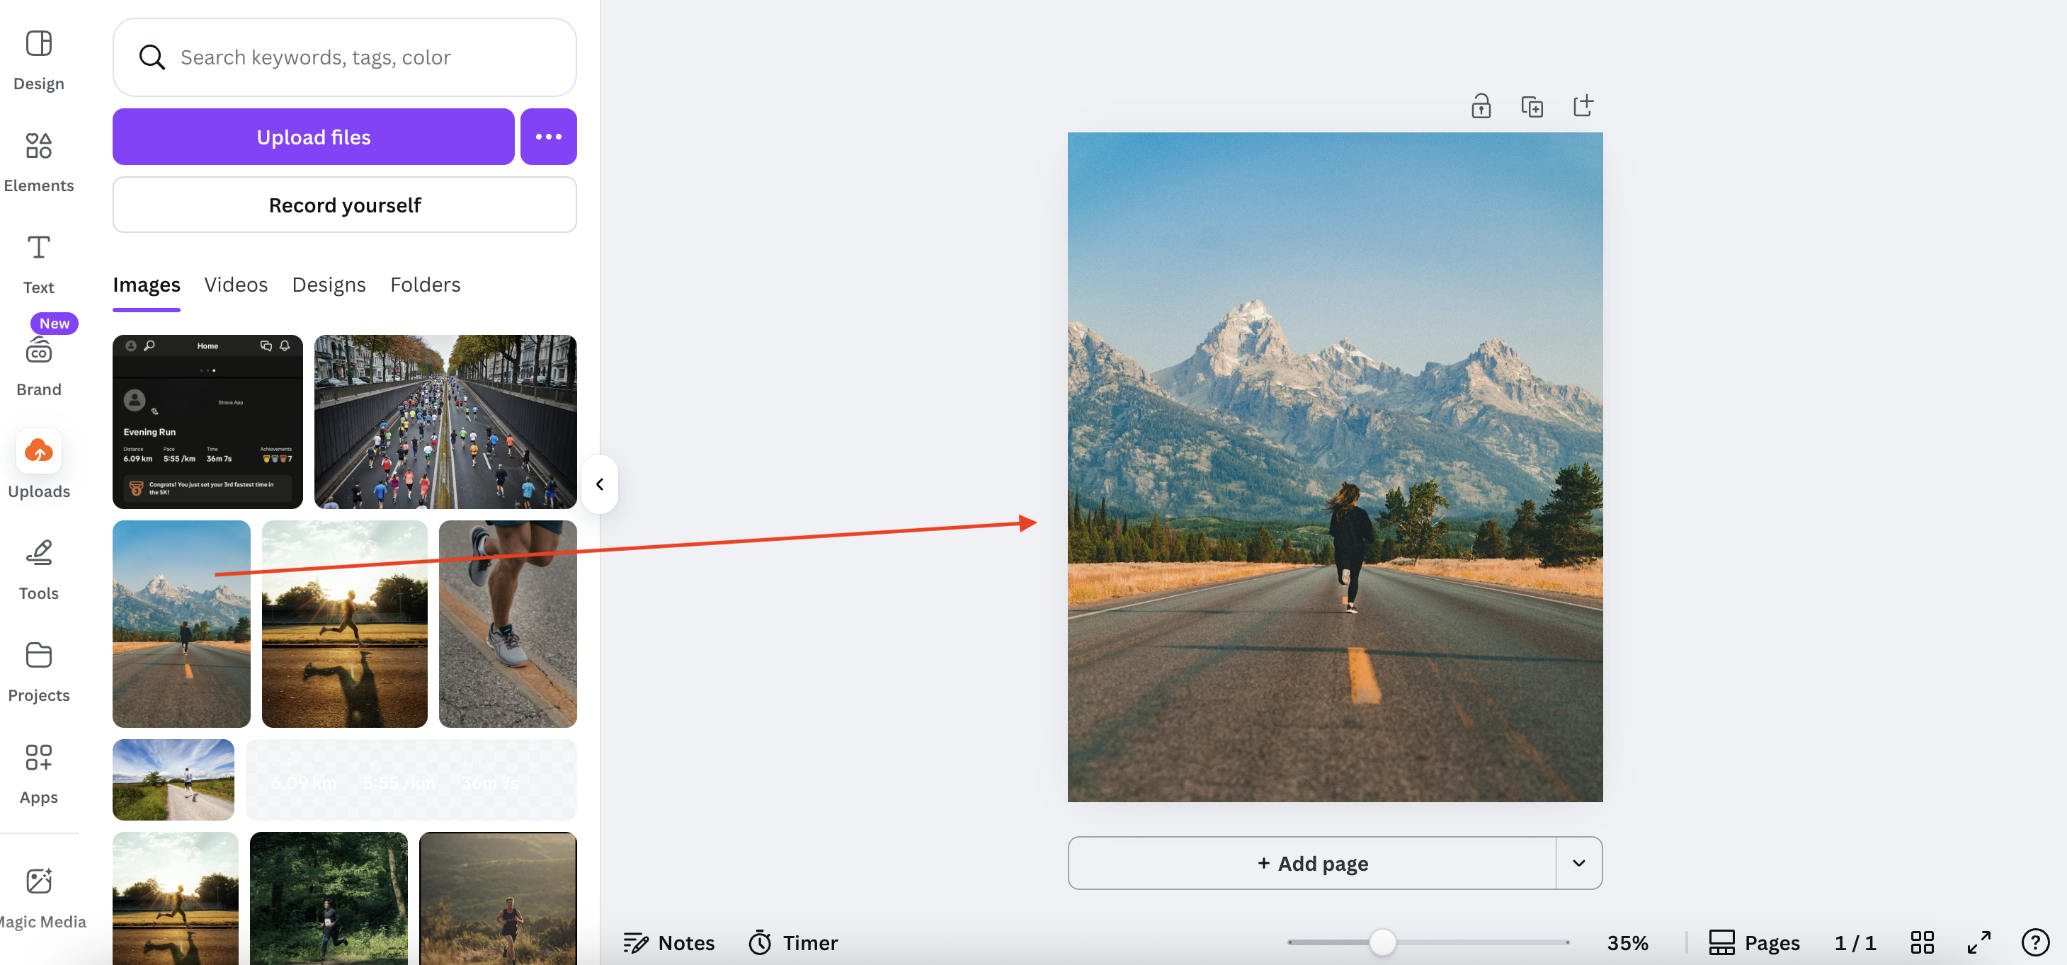Toggle the Pages thumbnail view
The image size is (2067, 965).
(x=1754, y=942)
